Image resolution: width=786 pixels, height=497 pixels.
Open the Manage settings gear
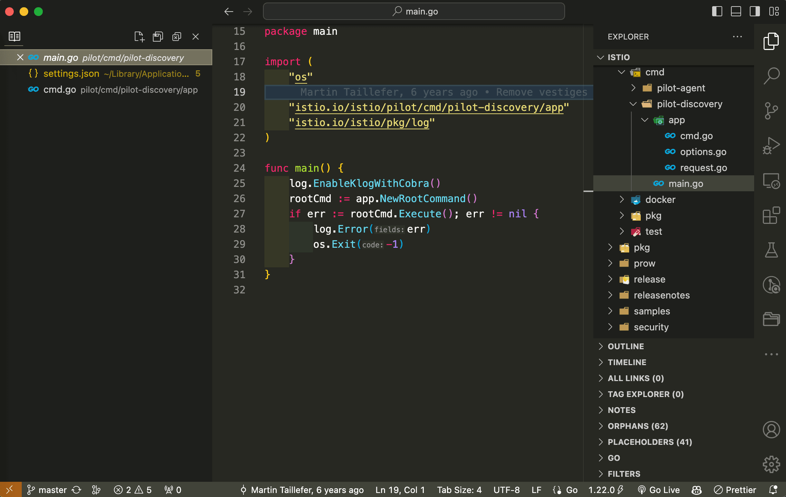click(771, 464)
